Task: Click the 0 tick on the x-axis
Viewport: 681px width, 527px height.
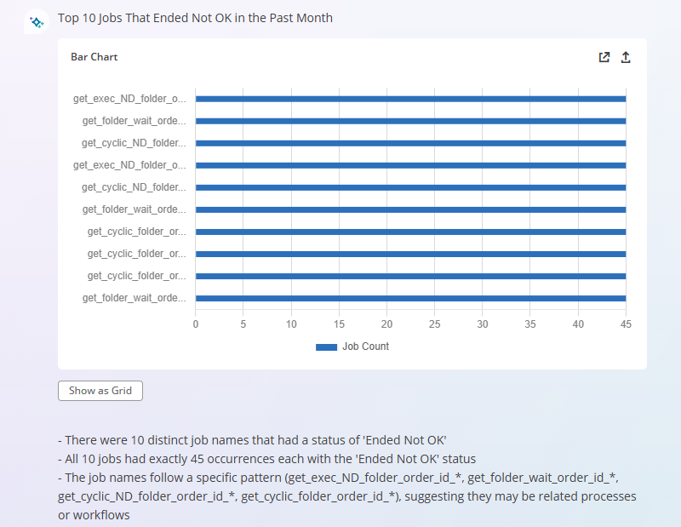Action: [x=196, y=324]
